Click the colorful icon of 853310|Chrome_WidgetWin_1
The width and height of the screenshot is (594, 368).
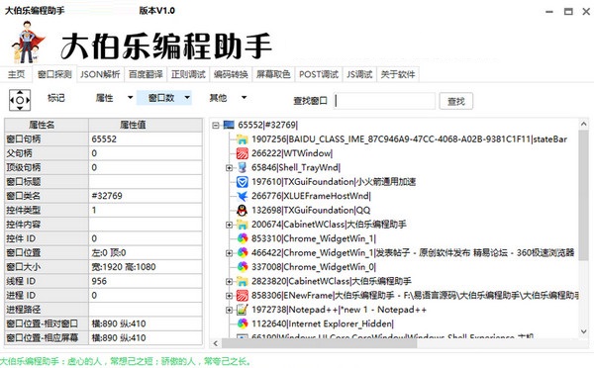click(x=243, y=238)
